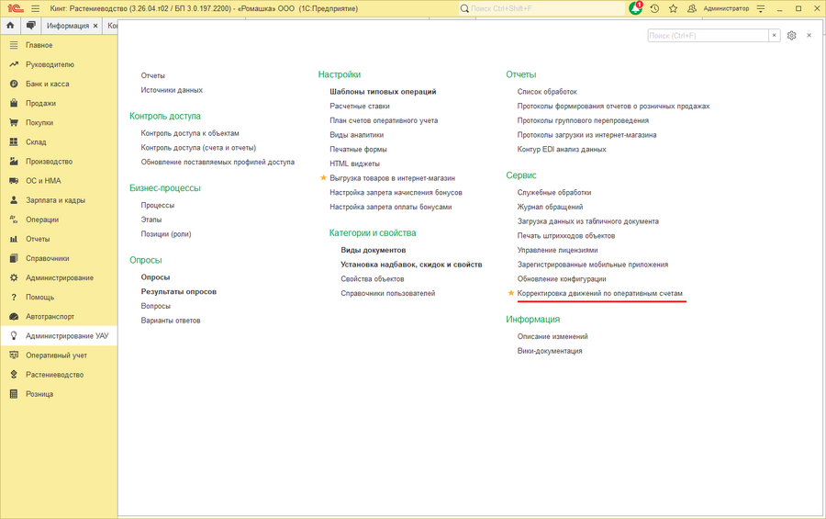Click the Справочники books icon

click(x=14, y=258)
